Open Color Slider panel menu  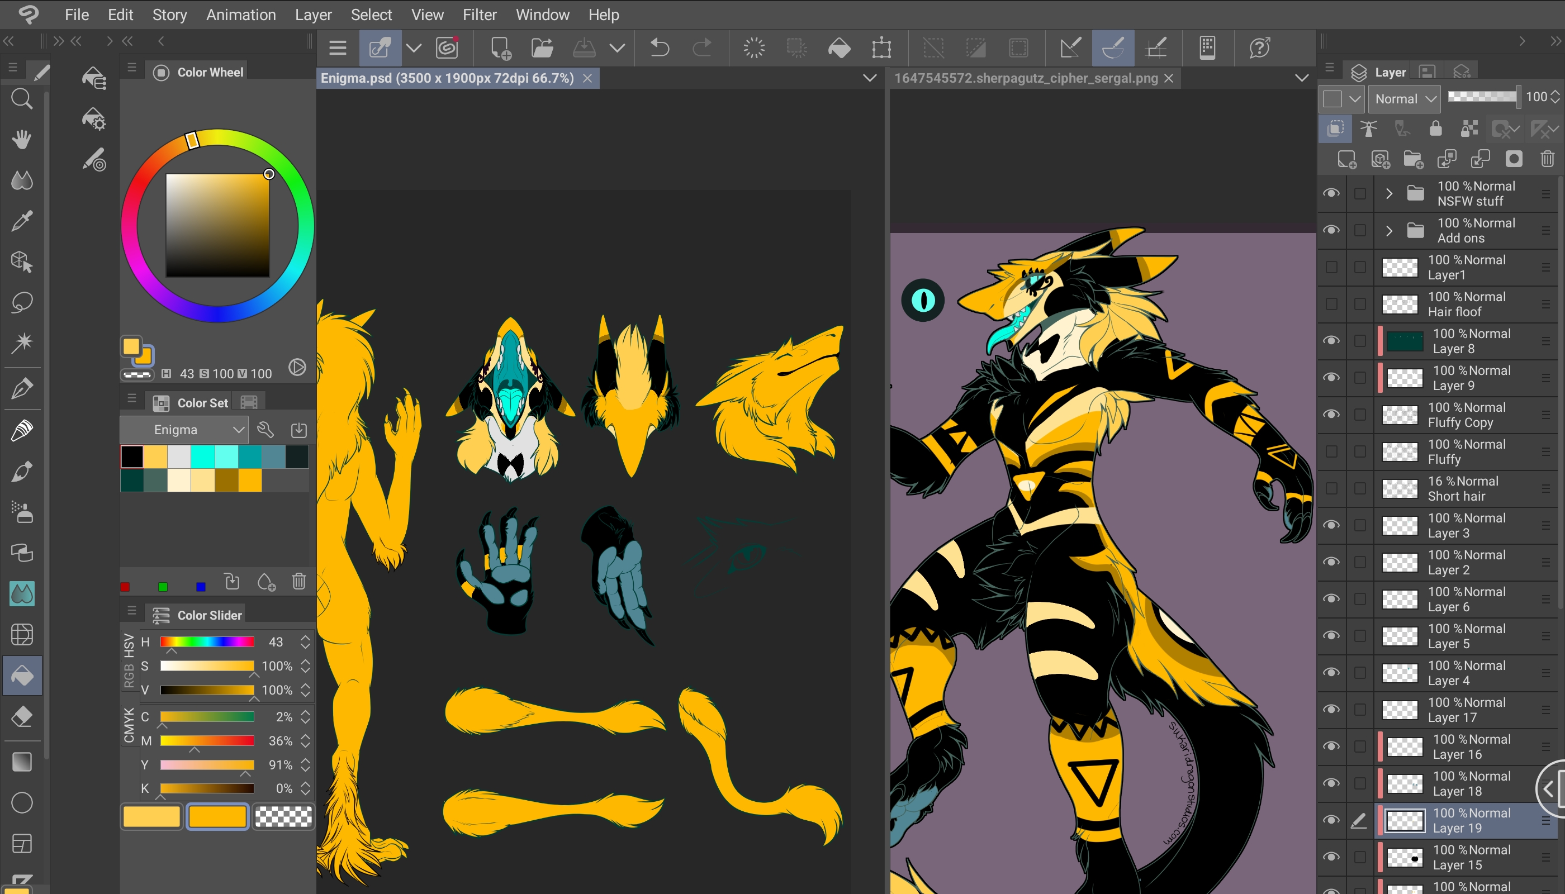click(131, 611)
